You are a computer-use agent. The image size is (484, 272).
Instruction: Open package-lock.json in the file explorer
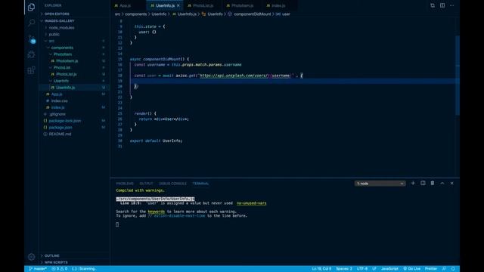(x=65, y=121)
